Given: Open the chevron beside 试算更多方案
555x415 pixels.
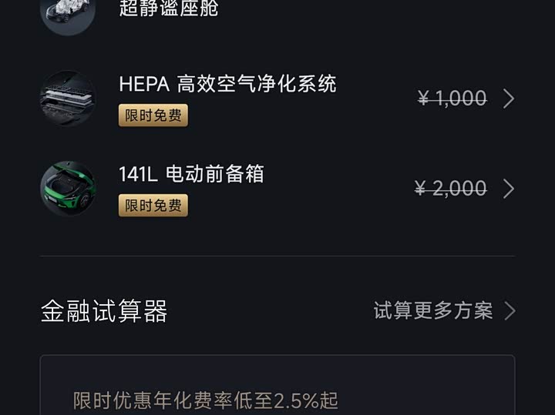Looking at the screenshot, I should pyautogui.click(x=510, y=310).
